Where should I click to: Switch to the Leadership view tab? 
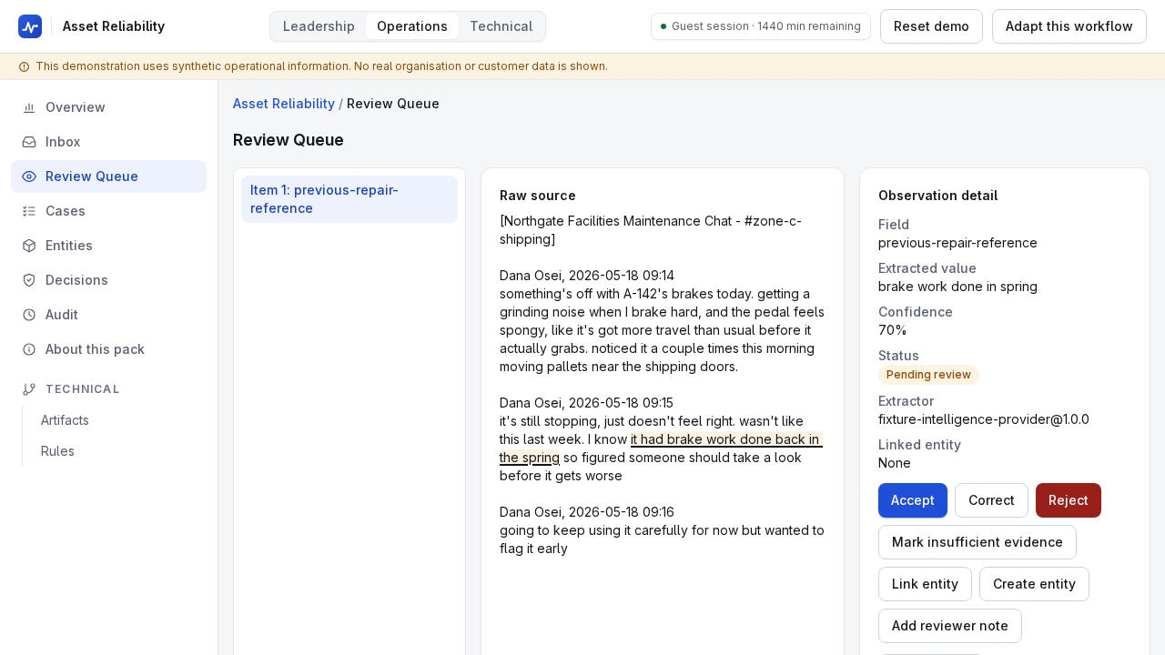[x=319, y=26]
